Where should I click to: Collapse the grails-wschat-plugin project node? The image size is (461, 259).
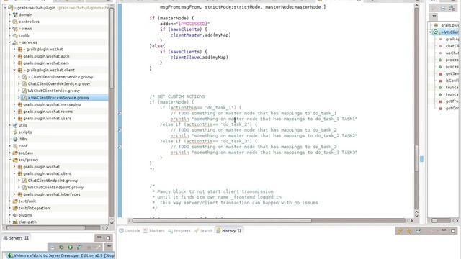click(5, 8)
